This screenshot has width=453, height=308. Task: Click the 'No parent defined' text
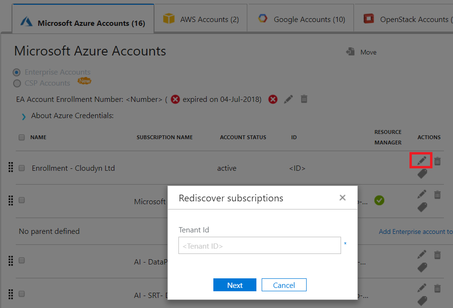click(x=49, y=231)
